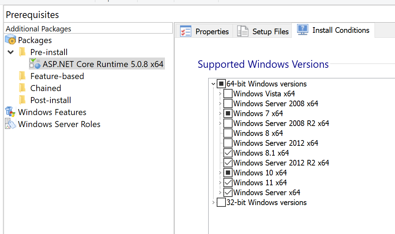The height and width of the screenshot is (234, 395).
Task: Toggle the Windows 7 x64 checkbox
Action: pos(228,113)
